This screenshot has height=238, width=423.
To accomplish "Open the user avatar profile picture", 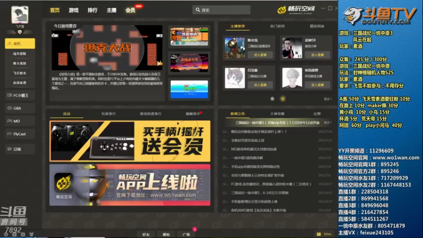I will [20, 14].
